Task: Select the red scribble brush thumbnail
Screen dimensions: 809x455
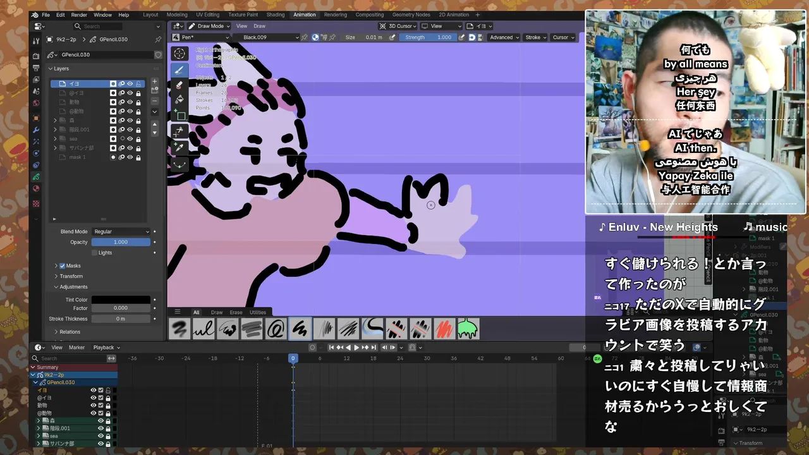Action: (444, 329)
